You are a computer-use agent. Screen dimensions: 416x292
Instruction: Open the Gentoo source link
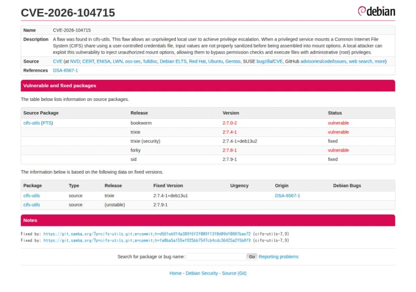point(233,62)
